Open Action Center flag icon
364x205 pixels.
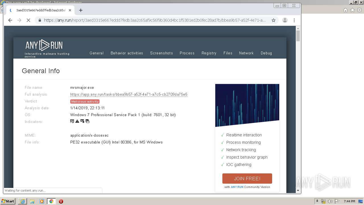click(x=337, y=201)
